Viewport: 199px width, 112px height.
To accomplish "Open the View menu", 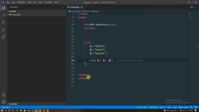I will tap(30, 2).
